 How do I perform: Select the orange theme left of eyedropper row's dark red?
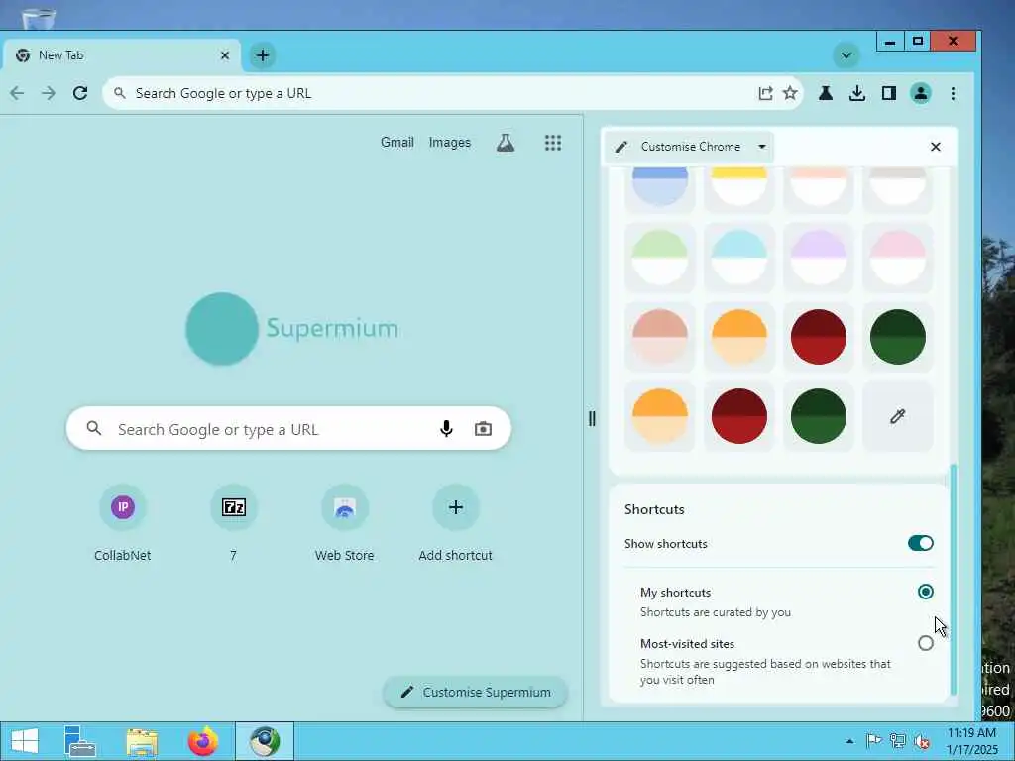tap(659, 416)
